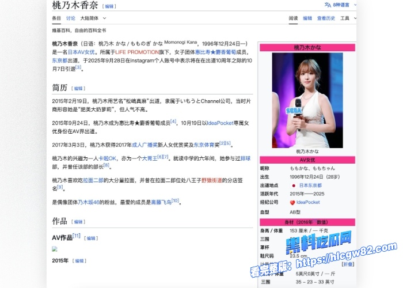
Task: Jump to citation [11] beside AV作品
Action: coord(77,236)
